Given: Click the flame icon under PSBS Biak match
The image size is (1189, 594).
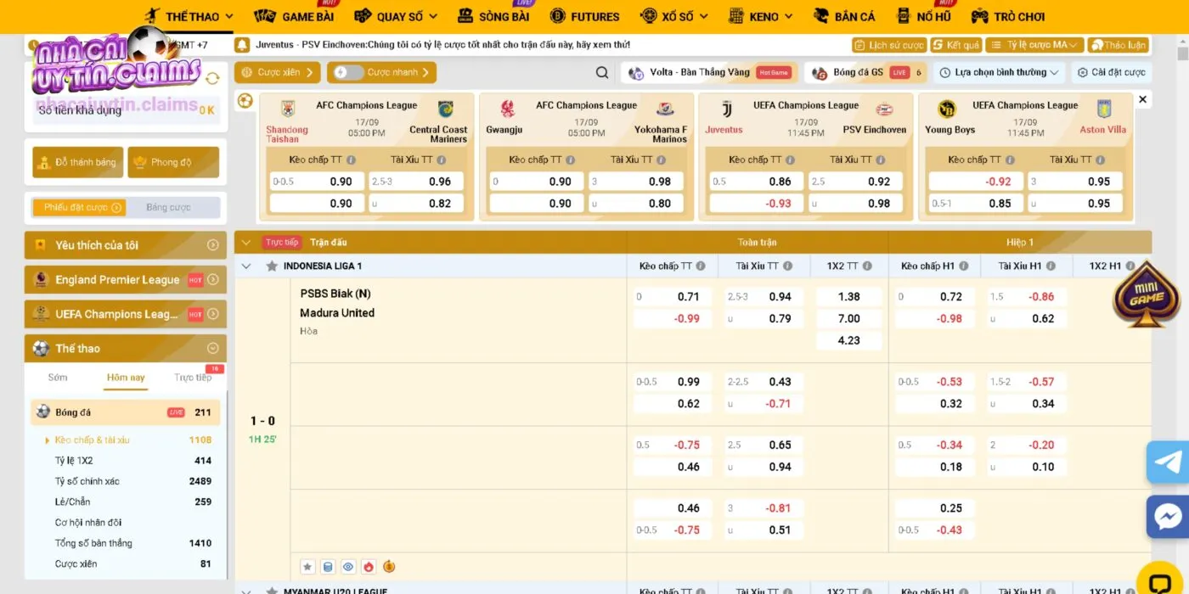Looking at the screenshot, I should coord(369,567).
